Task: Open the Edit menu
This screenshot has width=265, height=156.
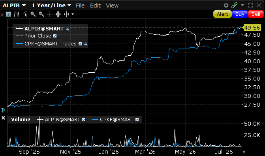Action: 95,6
